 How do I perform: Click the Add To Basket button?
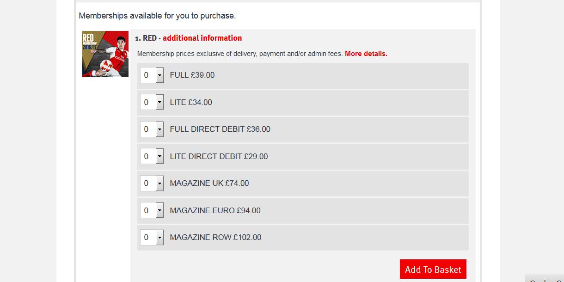click(433, 269)
